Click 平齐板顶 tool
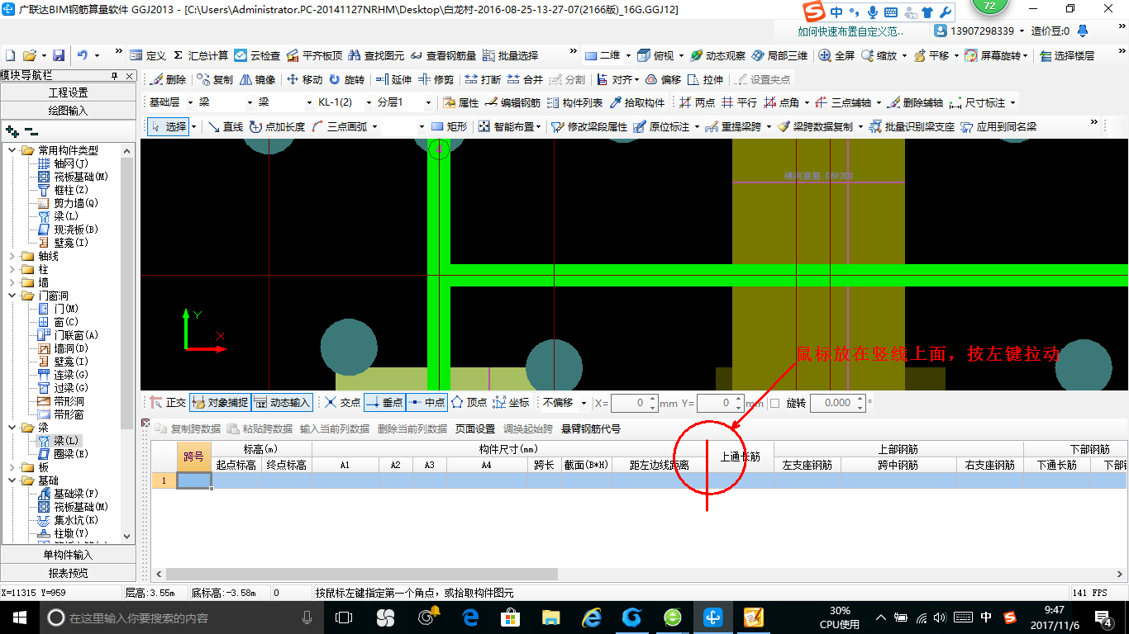This screenshot has height=634, width=1129. (x=314, y=55)
